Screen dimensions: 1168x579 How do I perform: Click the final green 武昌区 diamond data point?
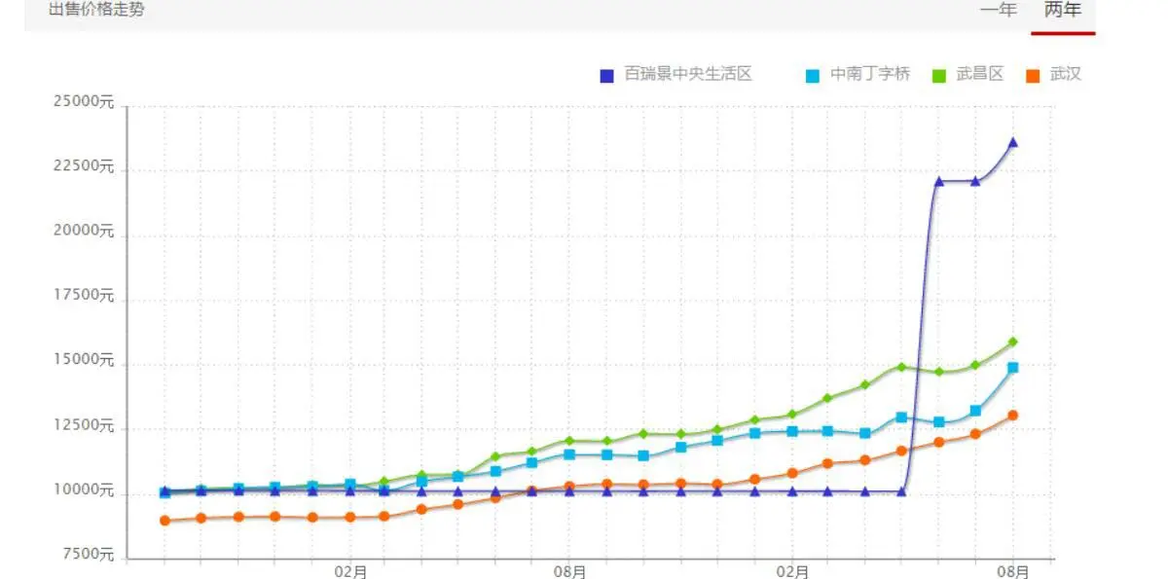click(1012, 342)
